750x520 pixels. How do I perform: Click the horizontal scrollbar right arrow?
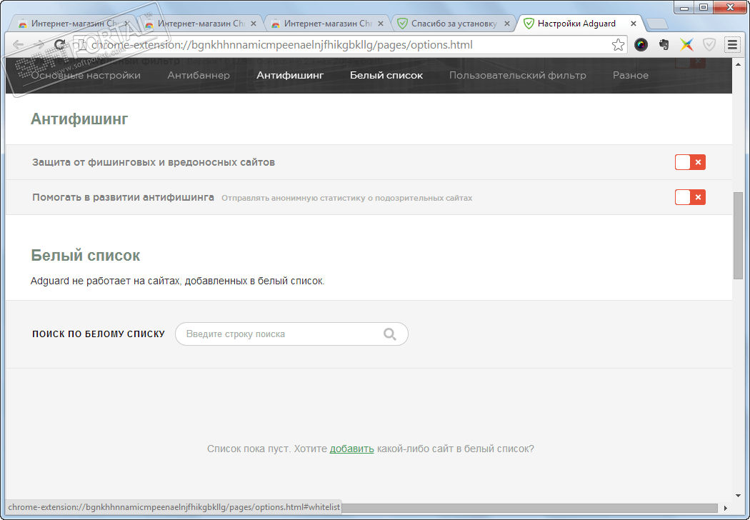pos(725,508)
